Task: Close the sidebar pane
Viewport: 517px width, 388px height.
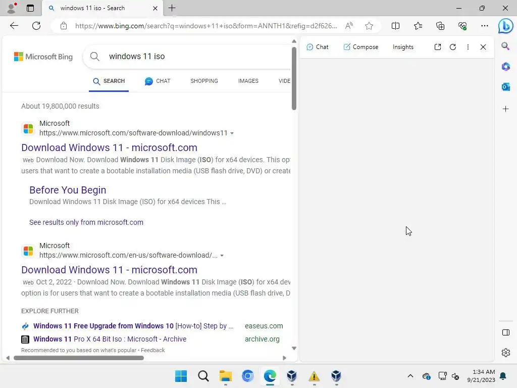Action: coord(483,47)
